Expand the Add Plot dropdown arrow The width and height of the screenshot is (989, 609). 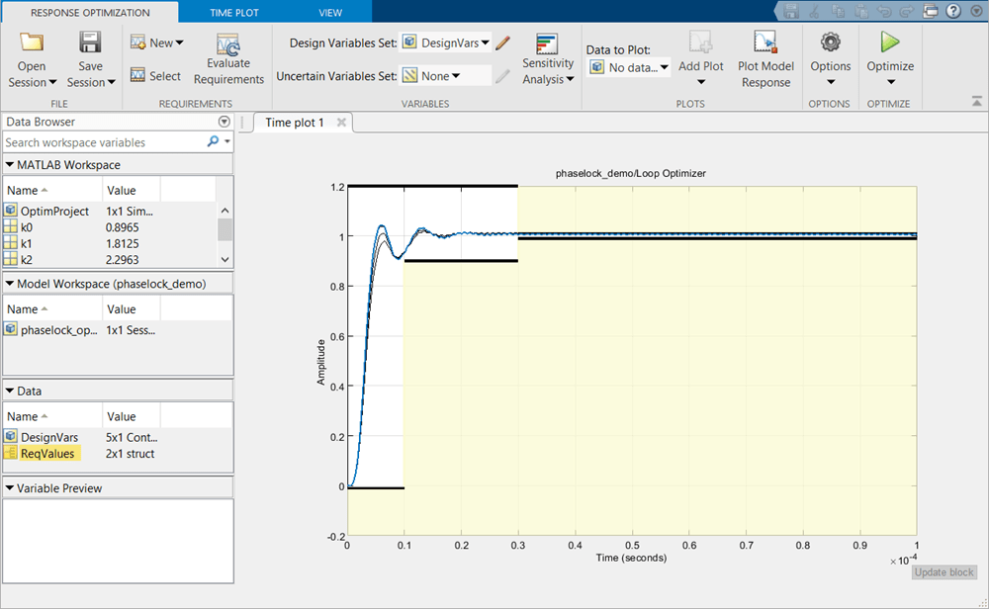(x=701, y=82)
